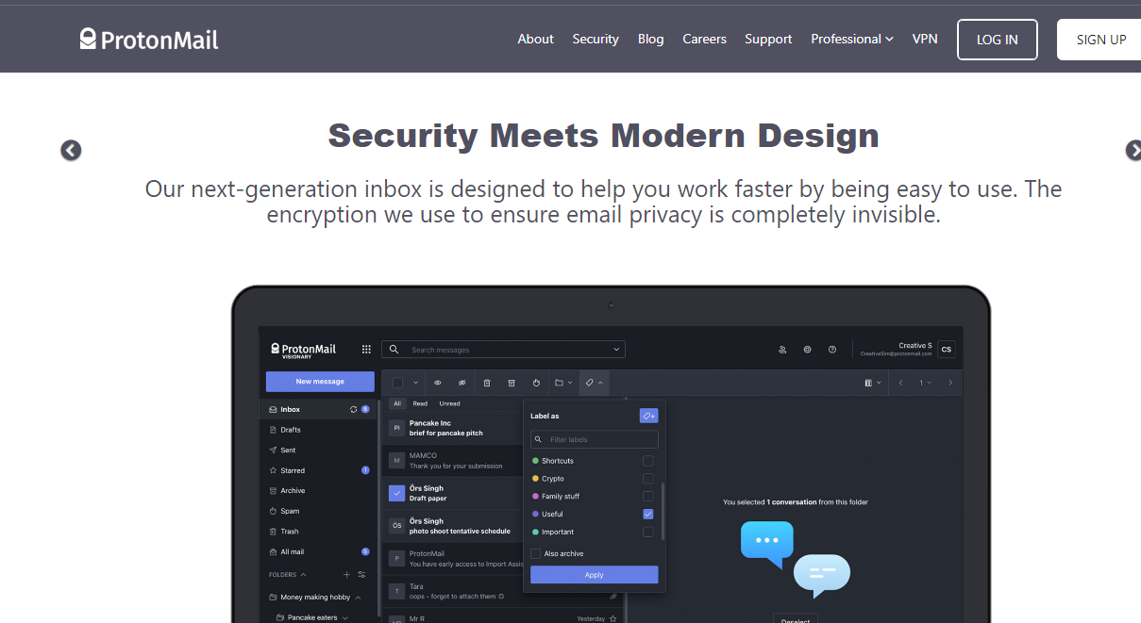1141x623 pixels.
Task: Deselect the Örs Singh Draft paper checkbox
Action: [397, 493]
